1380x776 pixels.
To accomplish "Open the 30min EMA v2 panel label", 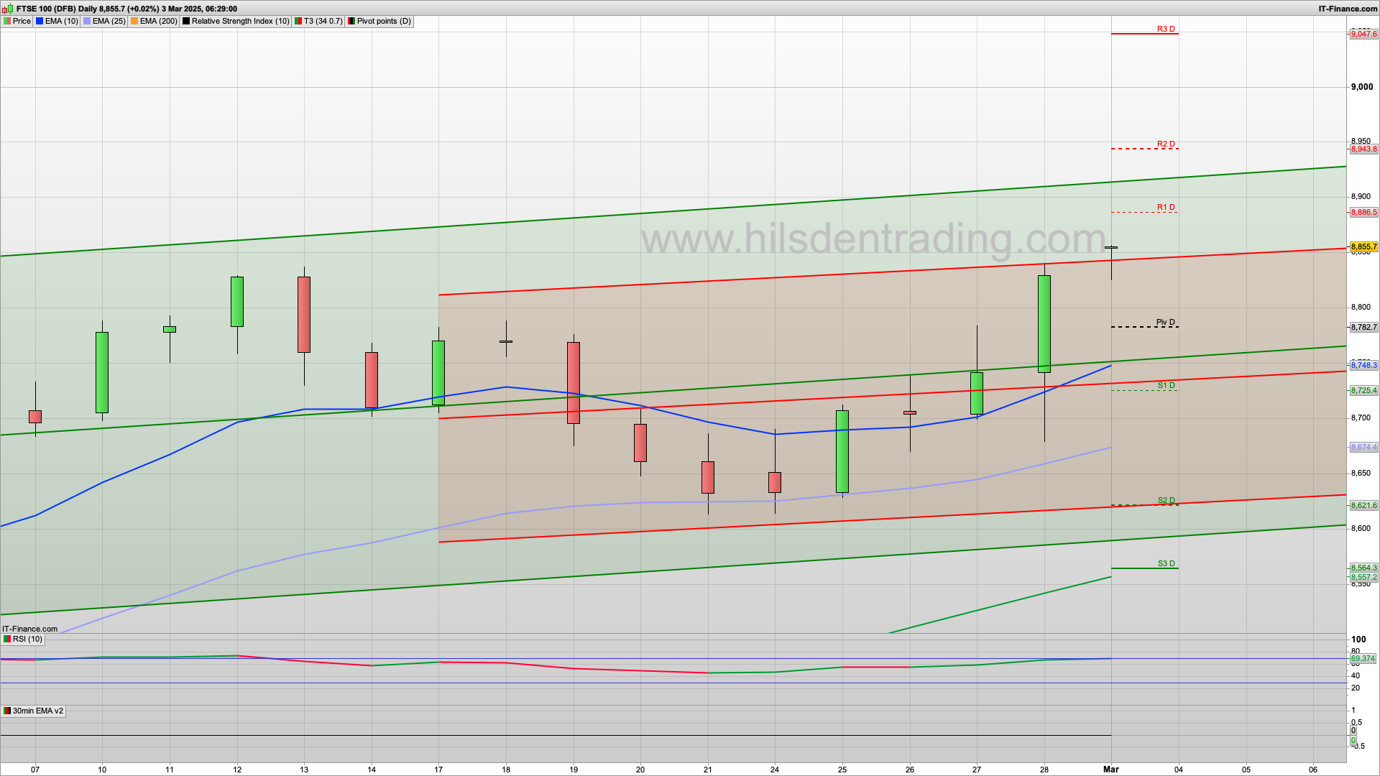I will (x=38, y=711).
